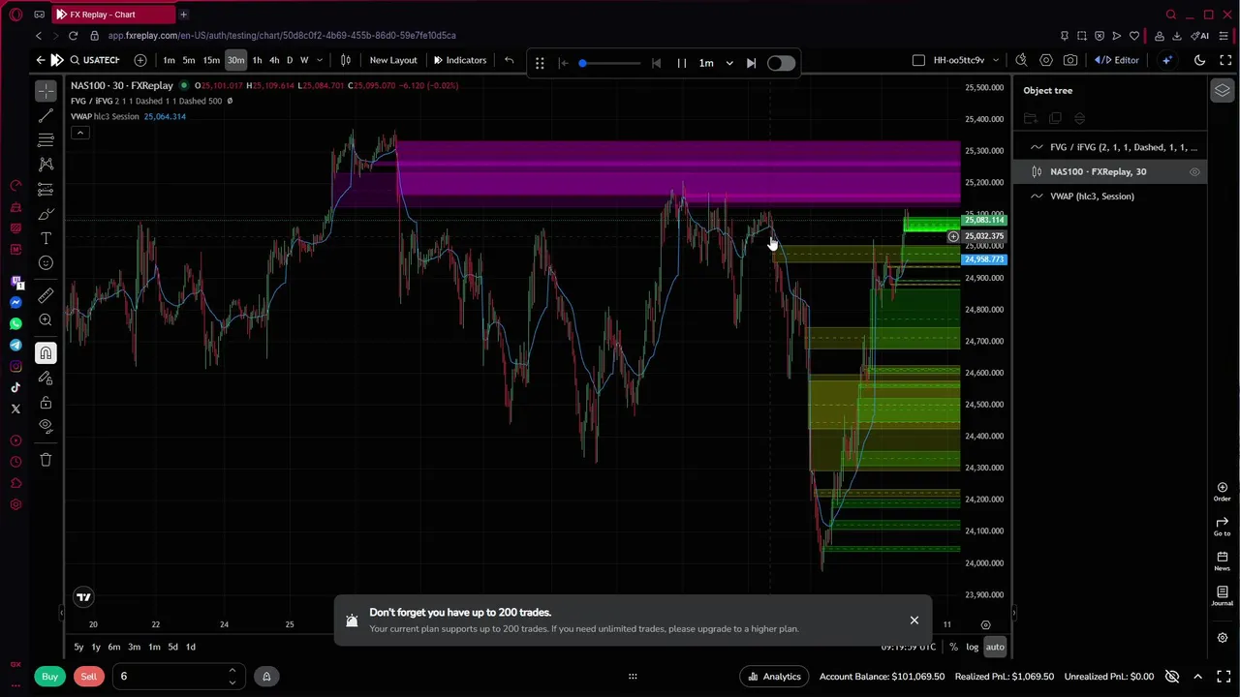Image resolution: width=1240 pixels, height=697 pixels.
Task: Toggle magnet snapping mode
Action: (46, 353)
